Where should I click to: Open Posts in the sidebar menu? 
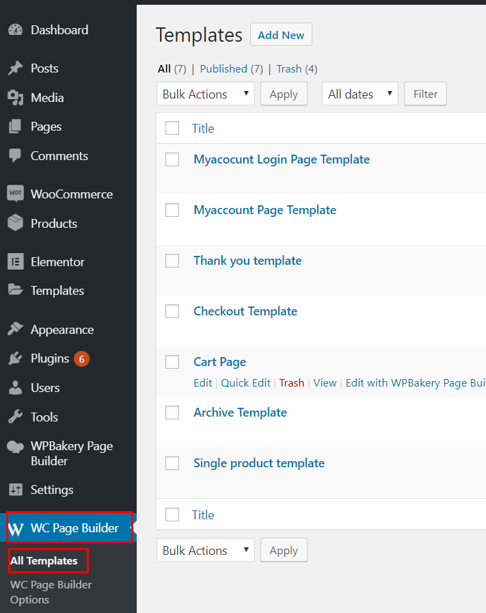(44, 68)
